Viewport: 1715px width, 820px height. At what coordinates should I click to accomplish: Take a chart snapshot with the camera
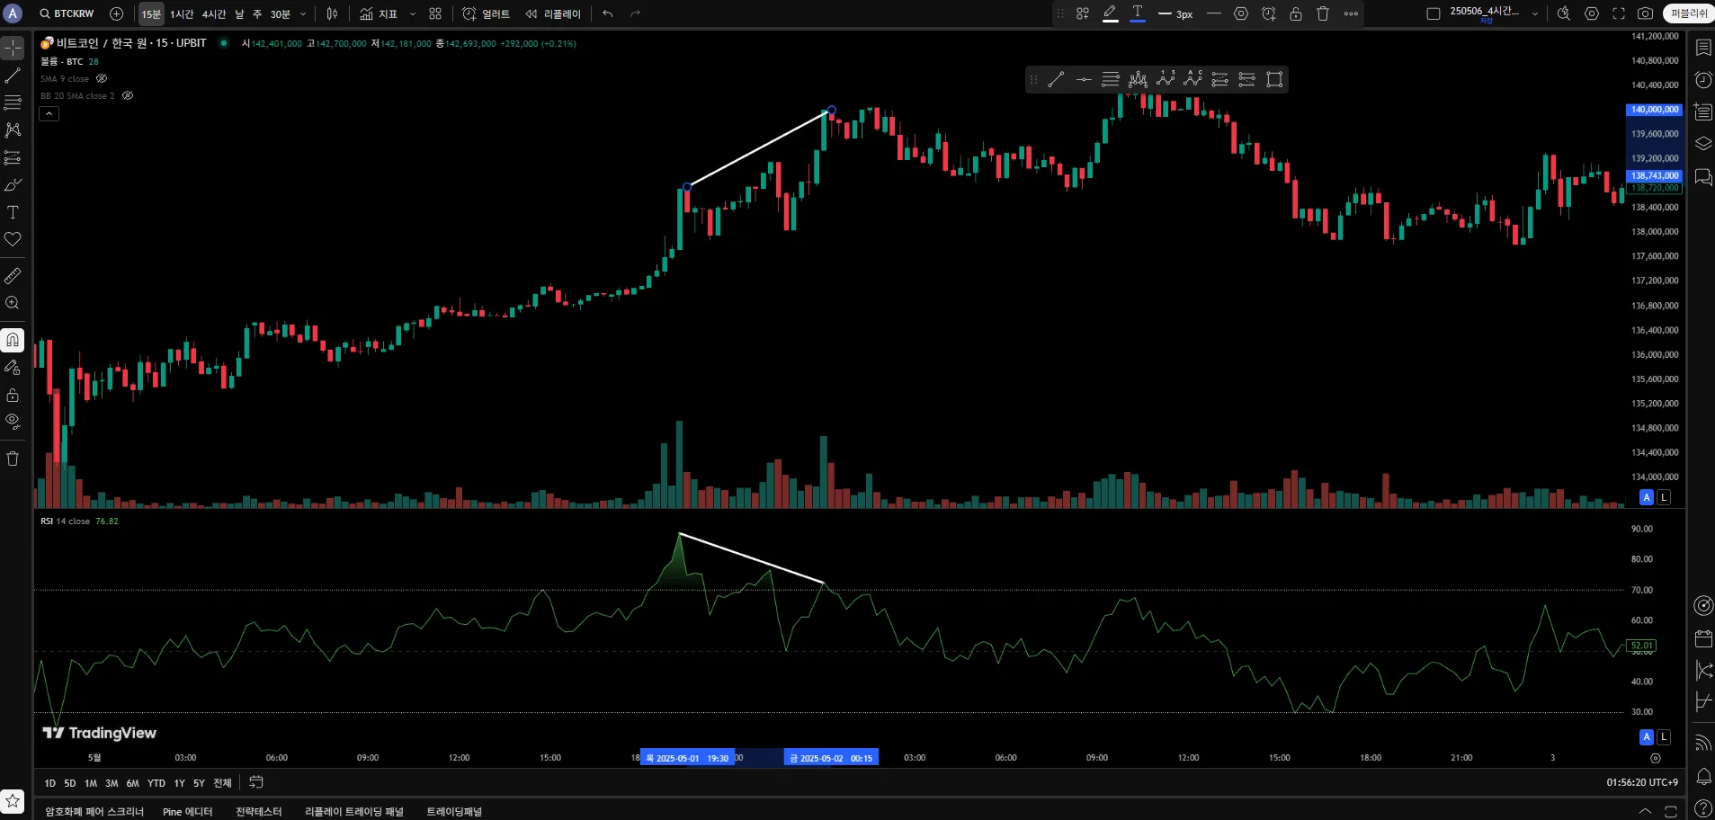(x=1645, y=13)
